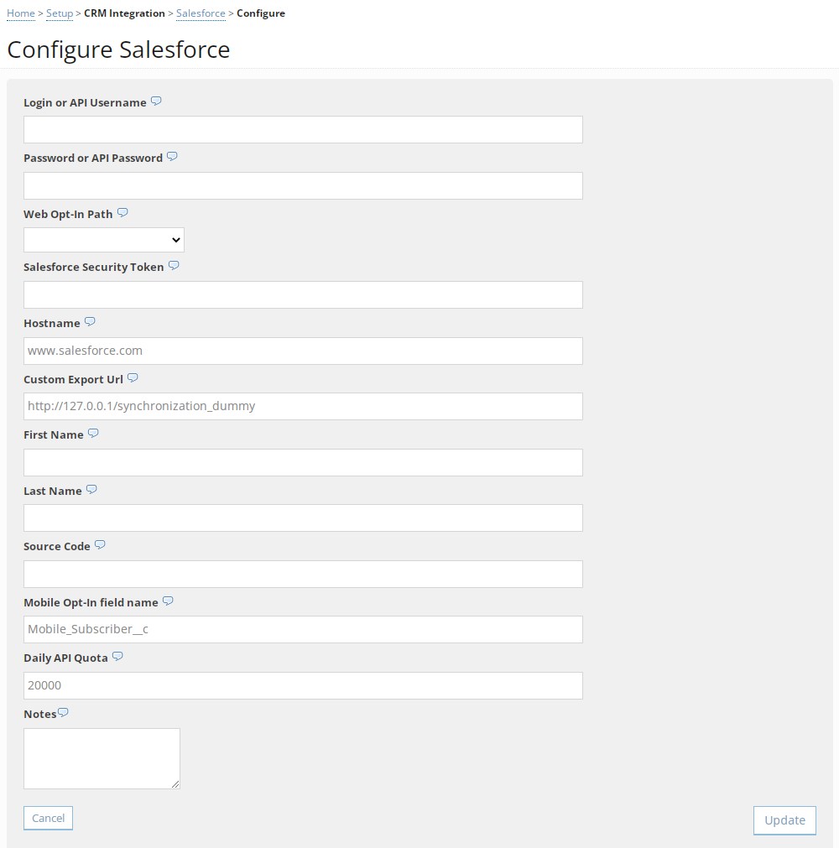839x848 pixels.
Task: Open the Setup breadcrumb link
Action: coord(59,13)
